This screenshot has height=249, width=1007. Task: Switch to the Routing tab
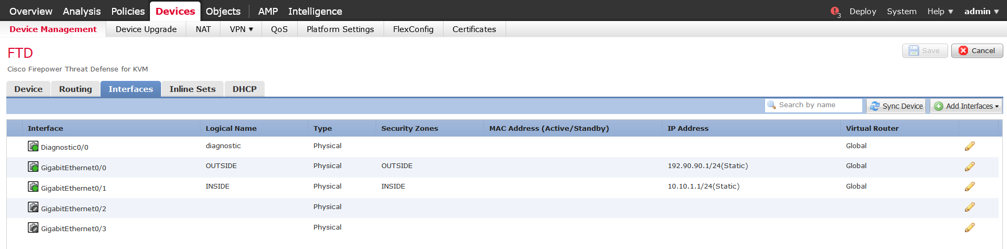coord(75,89)
